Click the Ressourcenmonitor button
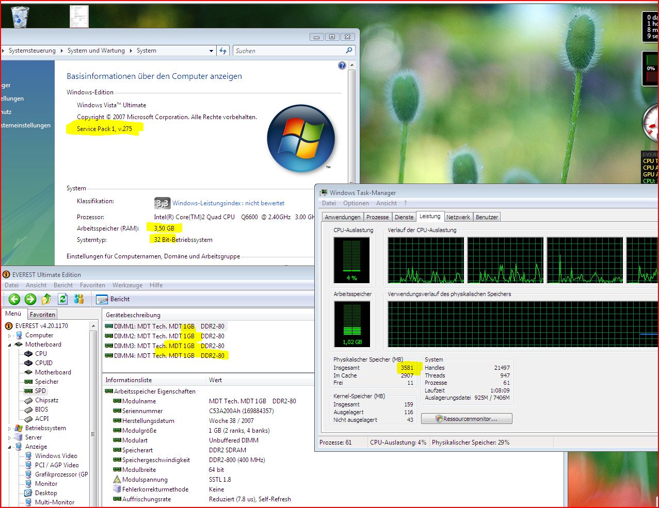 tap(467, 419)
